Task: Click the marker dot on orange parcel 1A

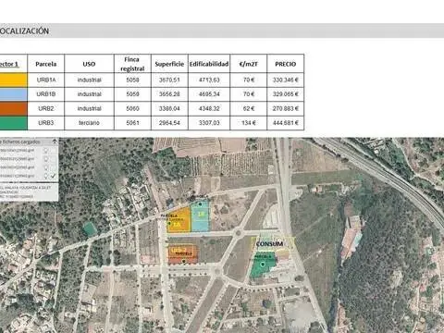Action: click(x=169, y=223)
